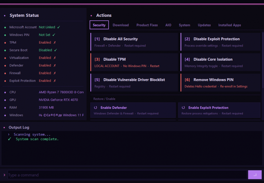Click the green check beside Secure Boot Disabled

[x=56, y=50]
